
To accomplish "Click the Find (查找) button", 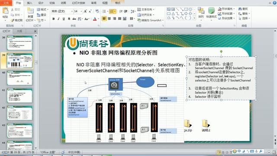I will click(x=243, y=9).
